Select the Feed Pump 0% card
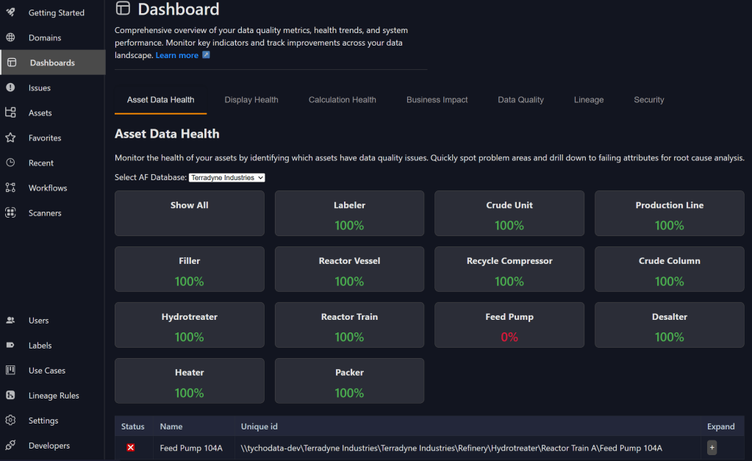The height and width of the screenshot is (461, 752). [509, 325]
